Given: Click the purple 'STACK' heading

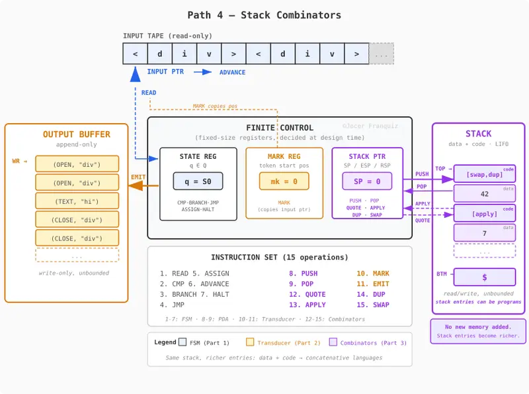Looking at the screenshot, I should click(478, 134).
